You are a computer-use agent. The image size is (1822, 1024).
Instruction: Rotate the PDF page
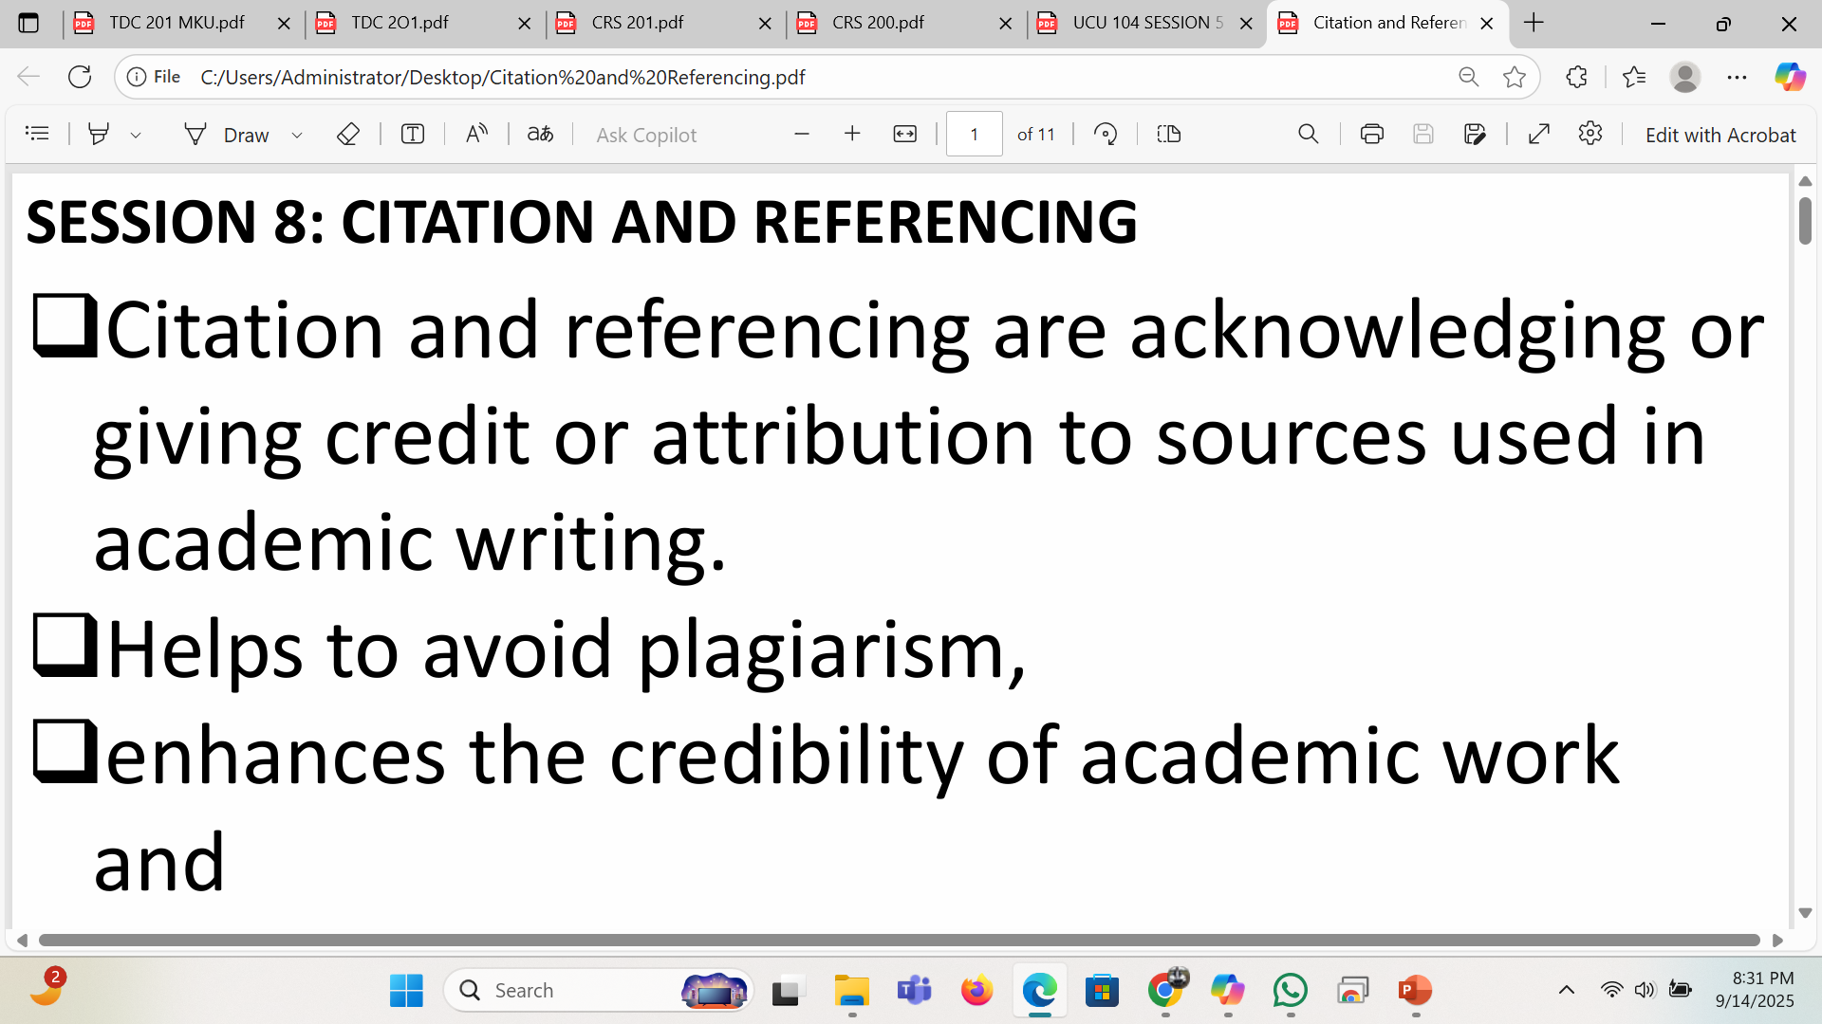(1106, 134)
